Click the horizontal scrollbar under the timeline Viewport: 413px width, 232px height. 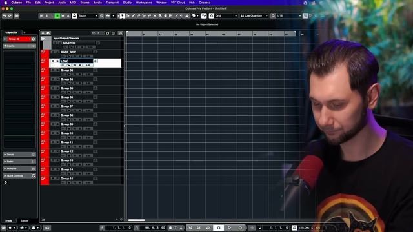pyautogui.click(x=136, y=220)
